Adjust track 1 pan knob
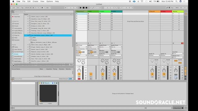Image resolution: width=198 pixels, height=111 pixels. click(x=79, y=70)
